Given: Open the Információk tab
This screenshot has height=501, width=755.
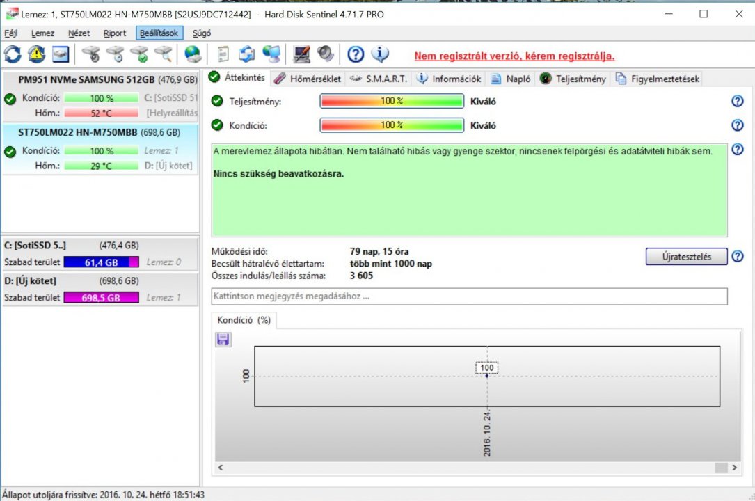Looking at the screenshot, I should [x=449, y=79].
